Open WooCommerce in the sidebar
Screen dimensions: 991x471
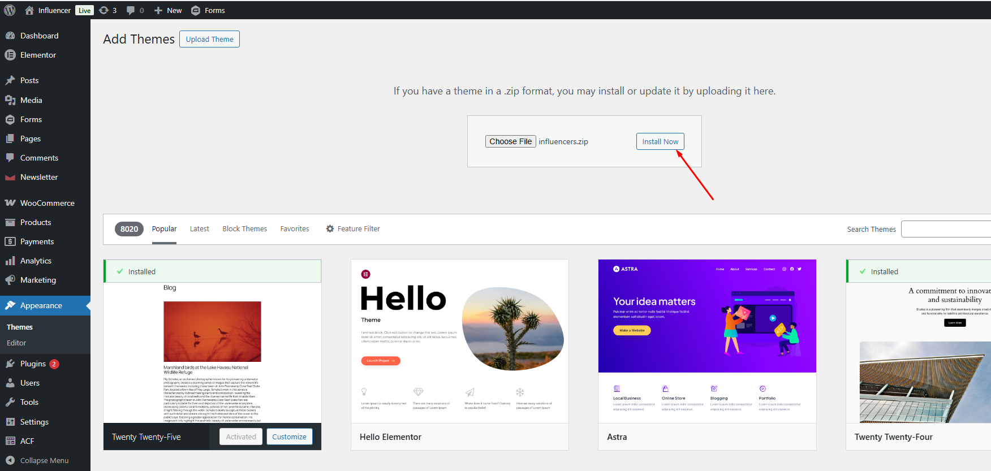pos(47,203)
